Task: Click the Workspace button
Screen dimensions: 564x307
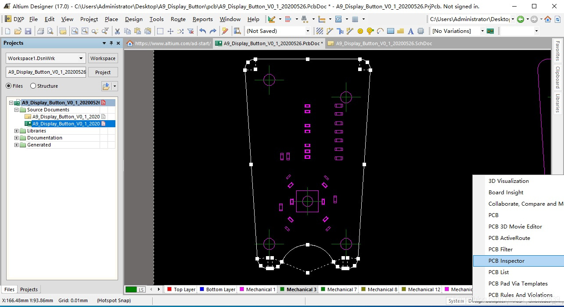Action: [x=103, y=58]
